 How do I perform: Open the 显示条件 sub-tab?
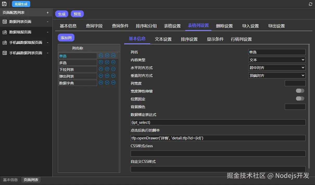[215, 39]
